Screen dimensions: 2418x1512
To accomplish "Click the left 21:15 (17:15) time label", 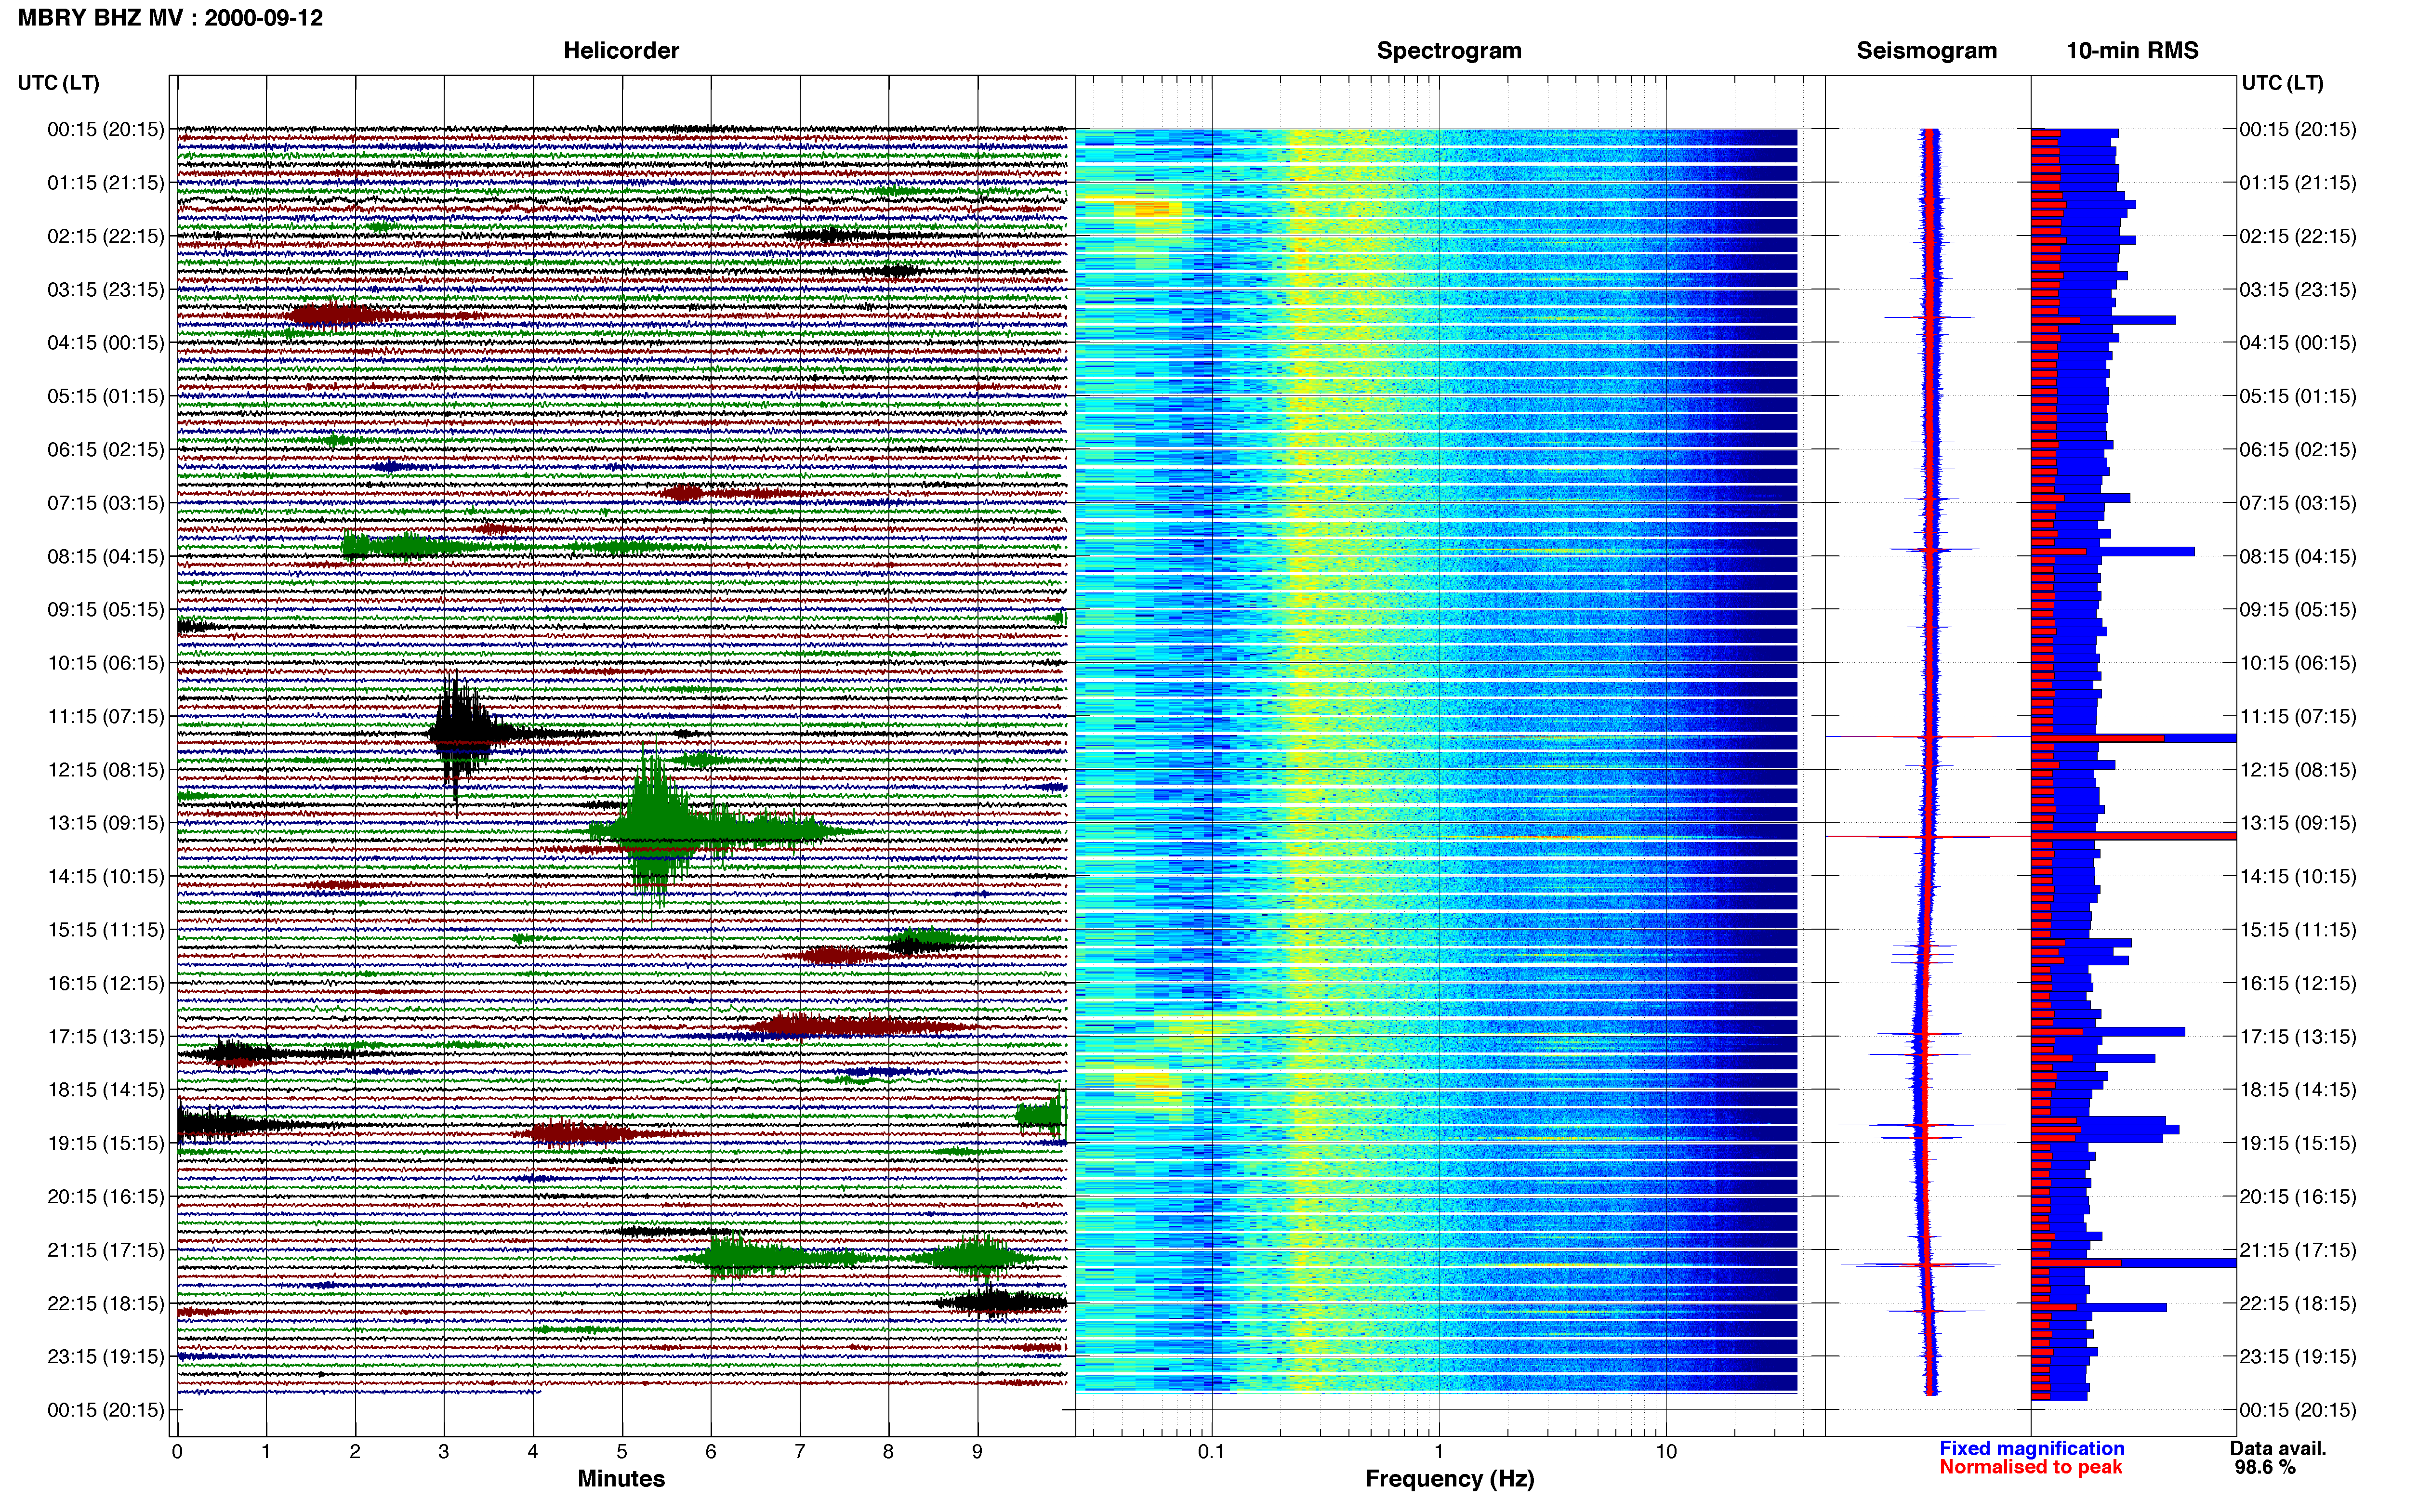I will (x=106, y=1250).
